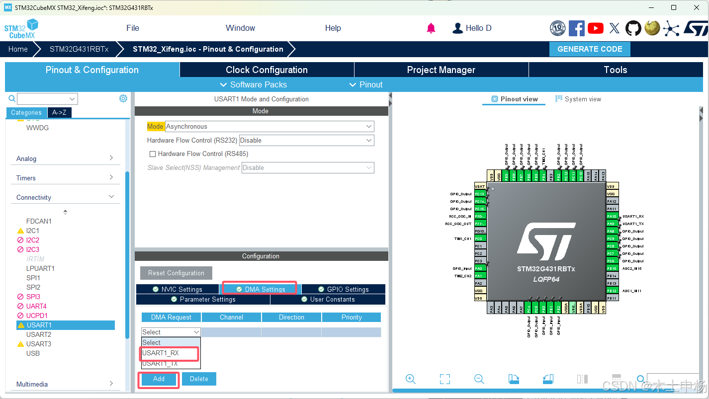The height and width of the screenshot is (399, 709).
Task: Click the Delete button for DMA request
Action: (x=199, y=379)
